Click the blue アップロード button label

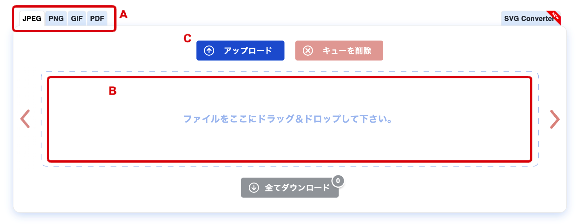(x=248, y=51)
